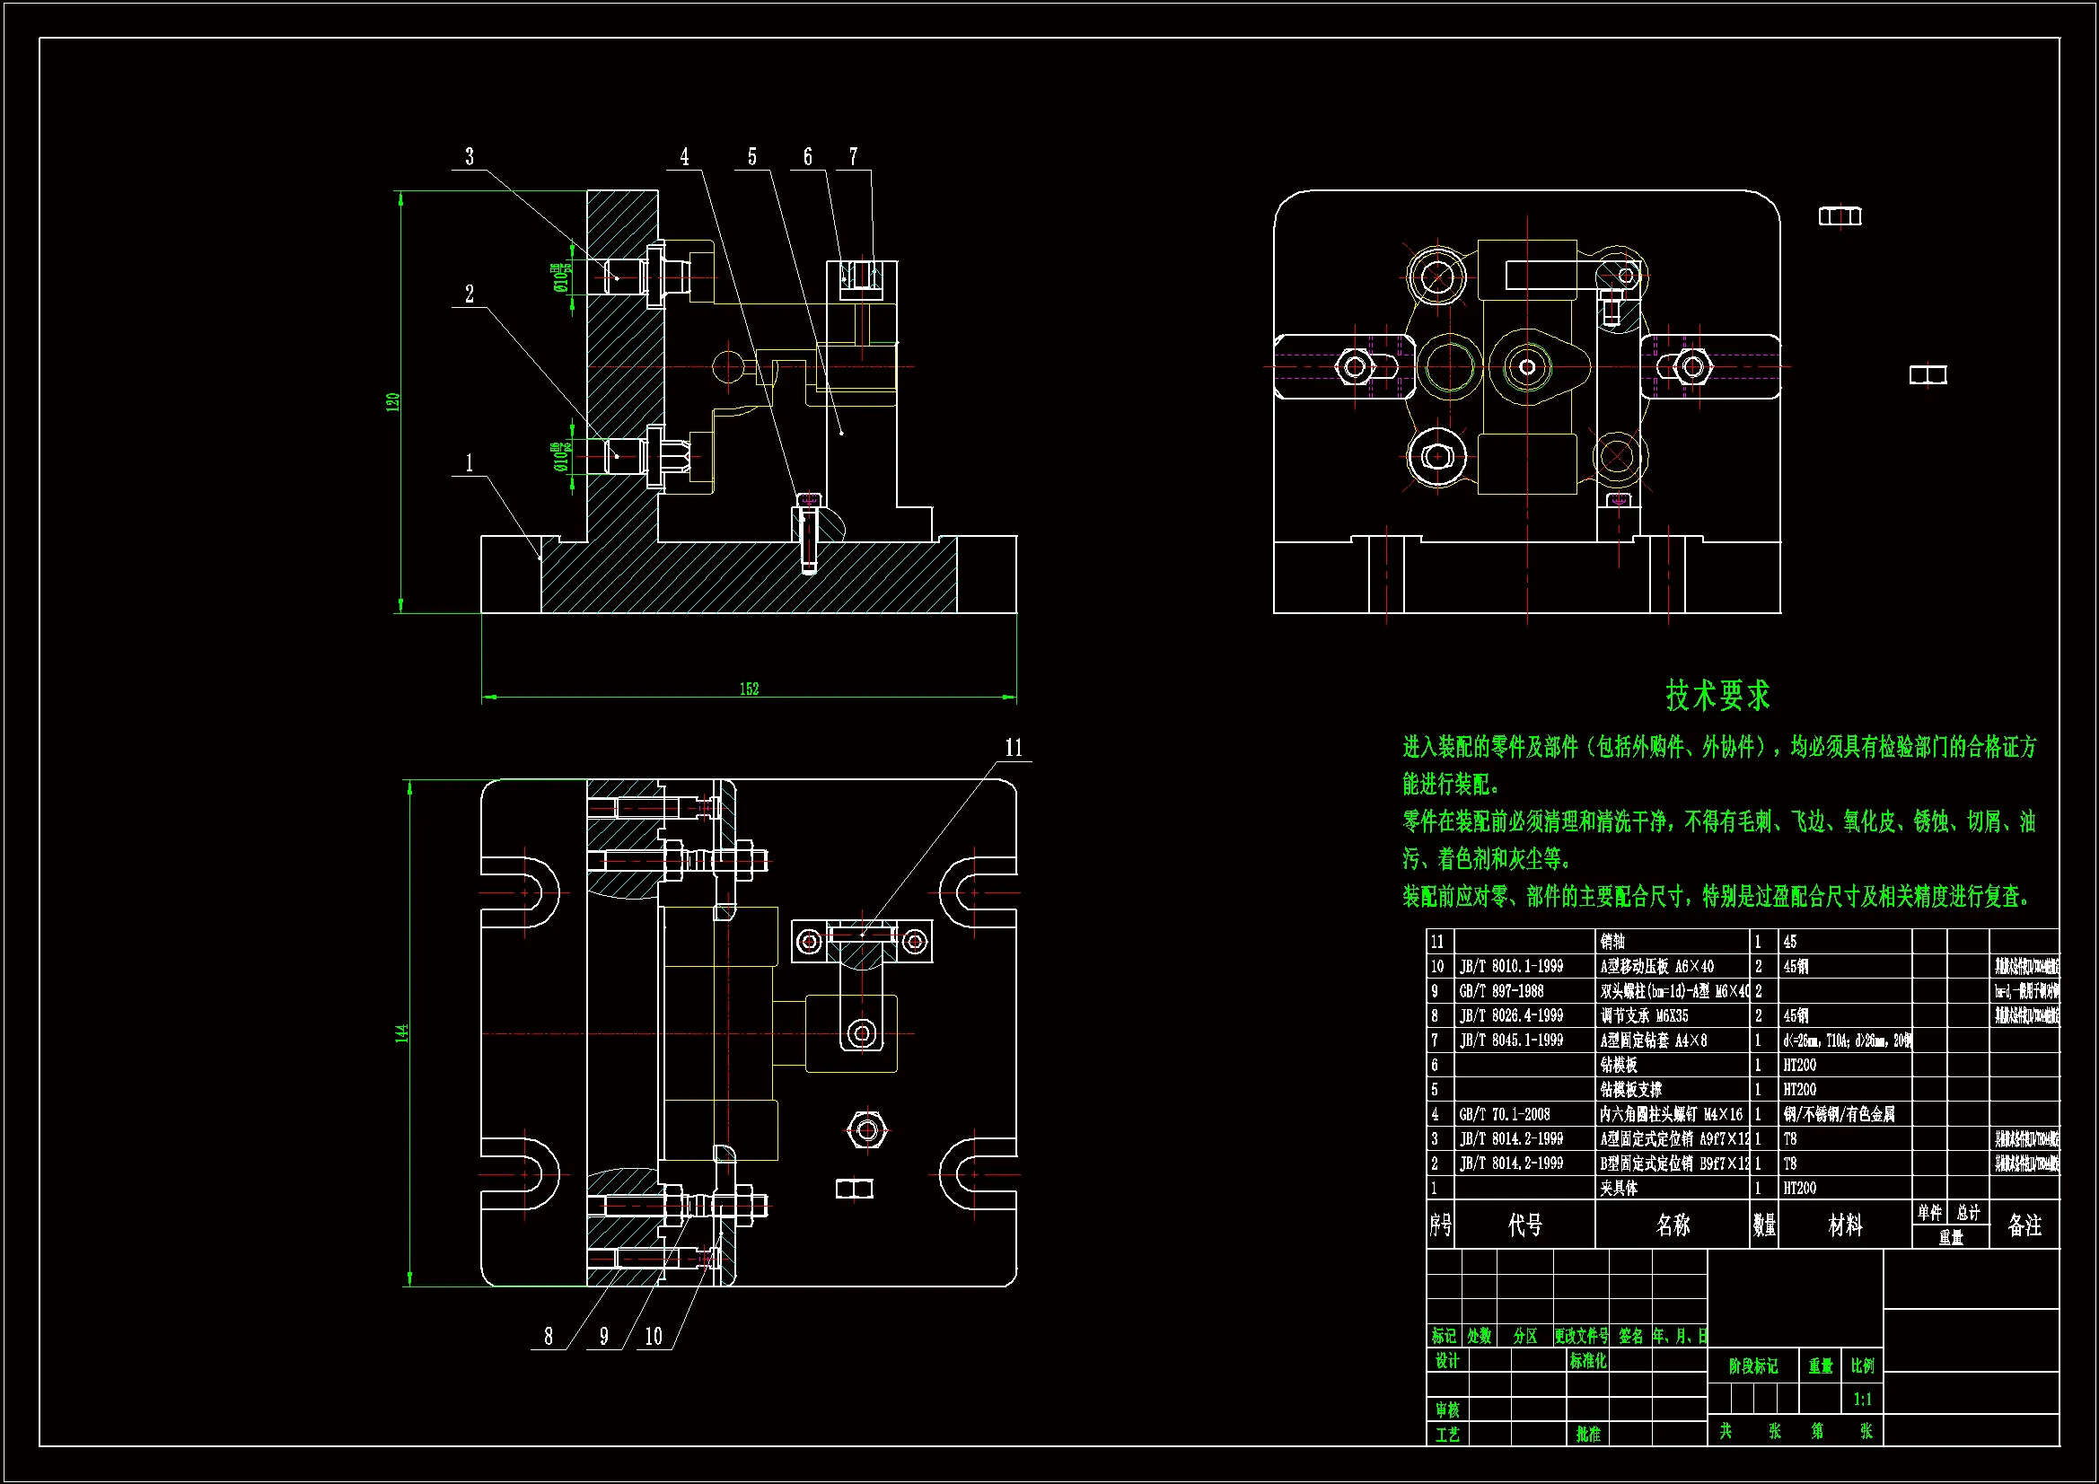Select the 120 height dimension text
Image resolution: width=2099 pixels, height=1484 pixels.
pyautogui.click(x=393, y=402)
